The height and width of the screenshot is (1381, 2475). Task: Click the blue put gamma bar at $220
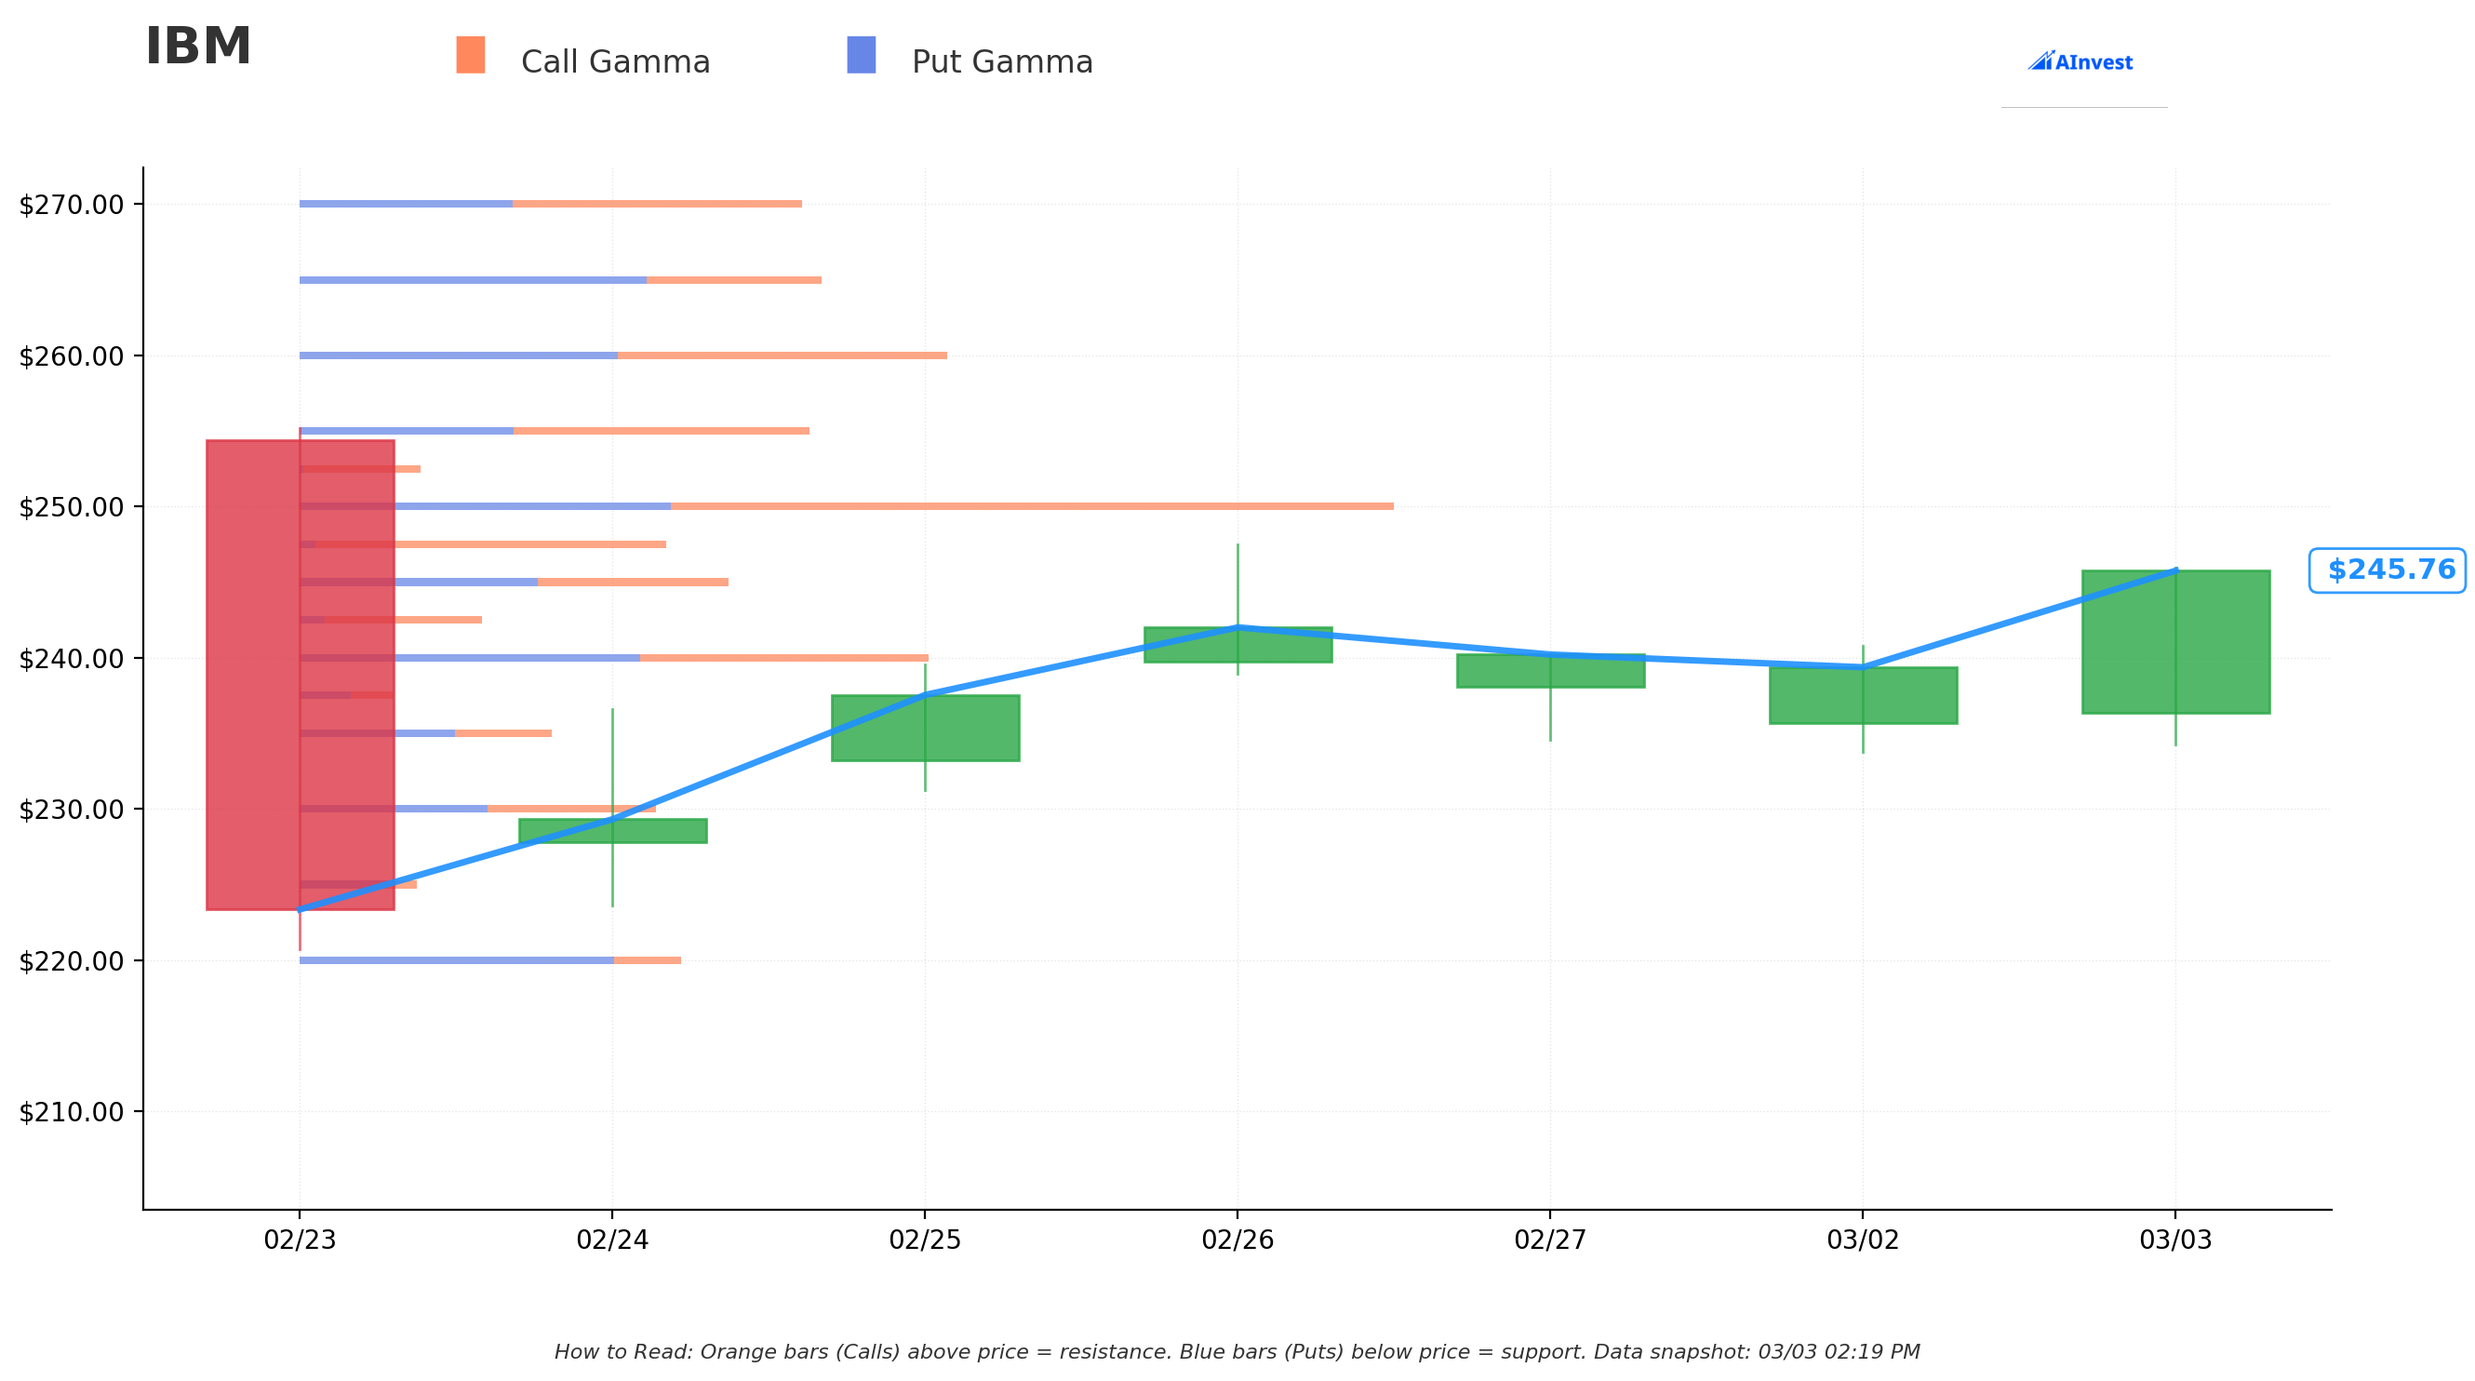(x=458, y=960)
